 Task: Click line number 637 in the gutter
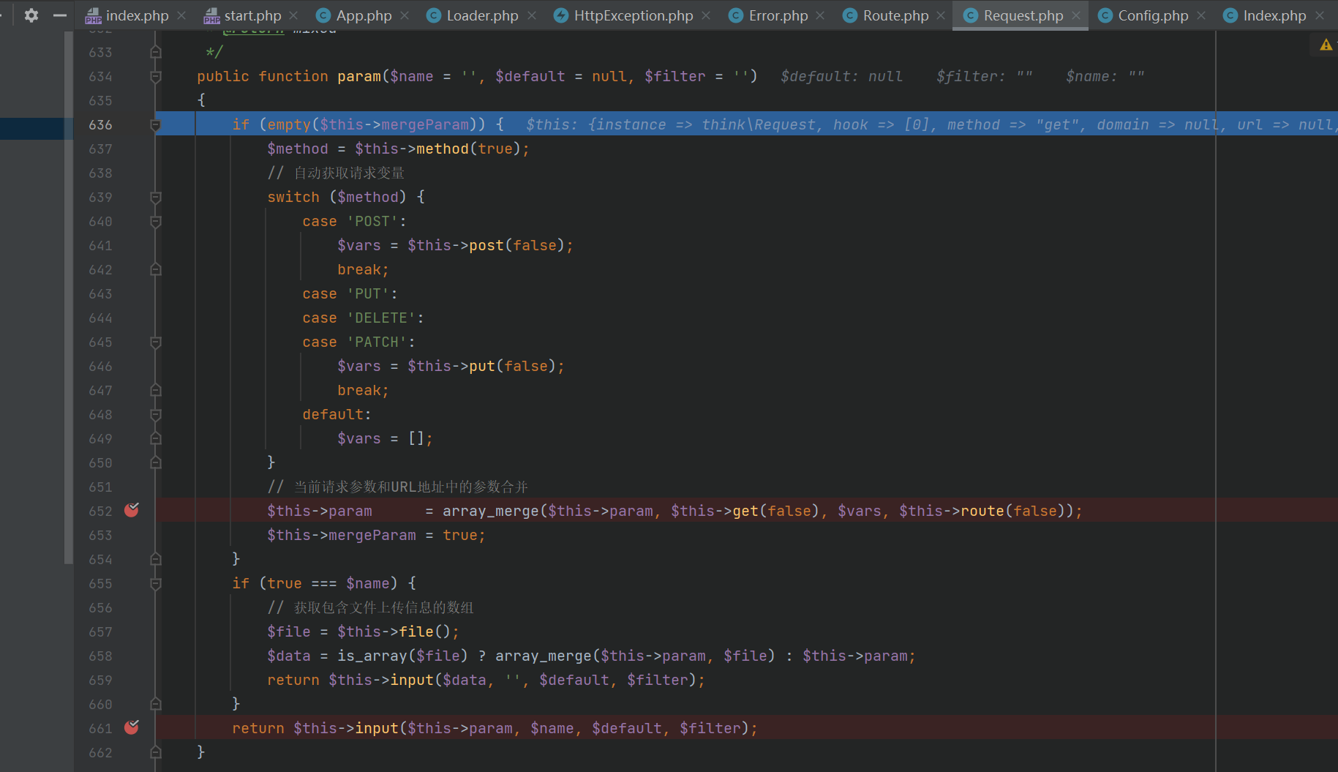100,149
